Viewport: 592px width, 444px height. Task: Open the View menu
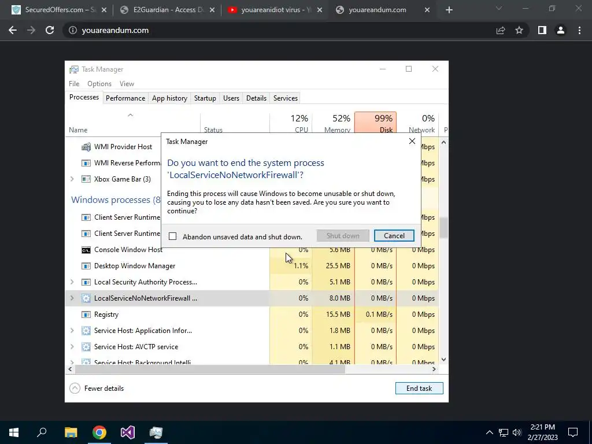pyautogui.click(x=127, y=84)
